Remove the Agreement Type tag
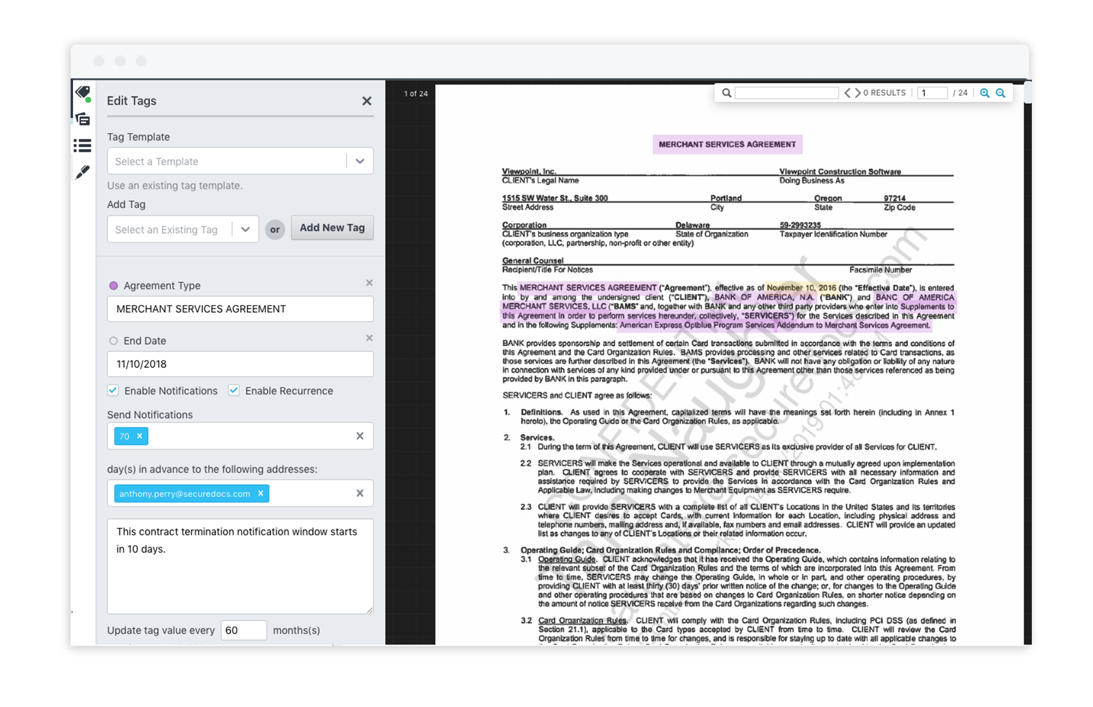This screenshot has height=707, width=1093. [x=368, y=283]
